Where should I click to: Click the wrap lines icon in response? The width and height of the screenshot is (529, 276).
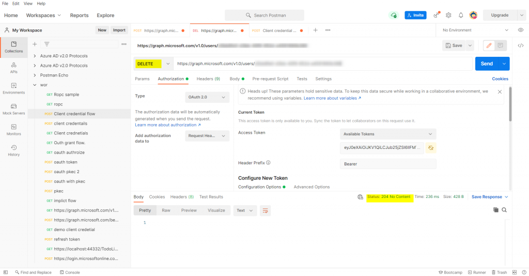[265, 210]
